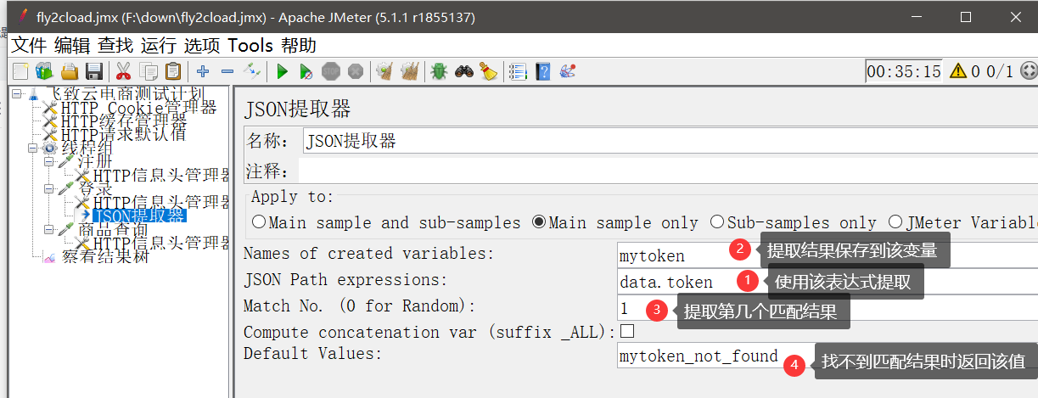Collapse the 登录 sampler node
1038x398 pixels.
(48, 188)
